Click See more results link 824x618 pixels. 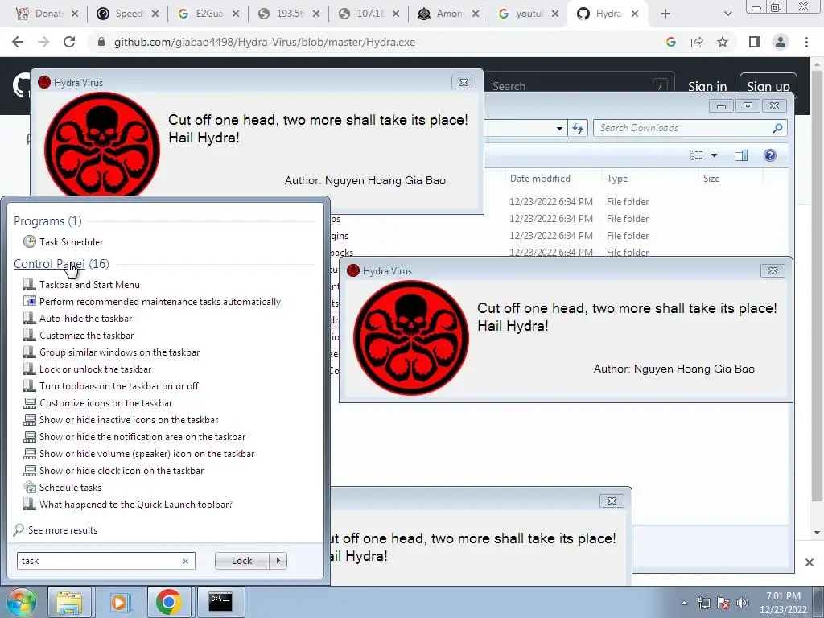pos(56,529)
